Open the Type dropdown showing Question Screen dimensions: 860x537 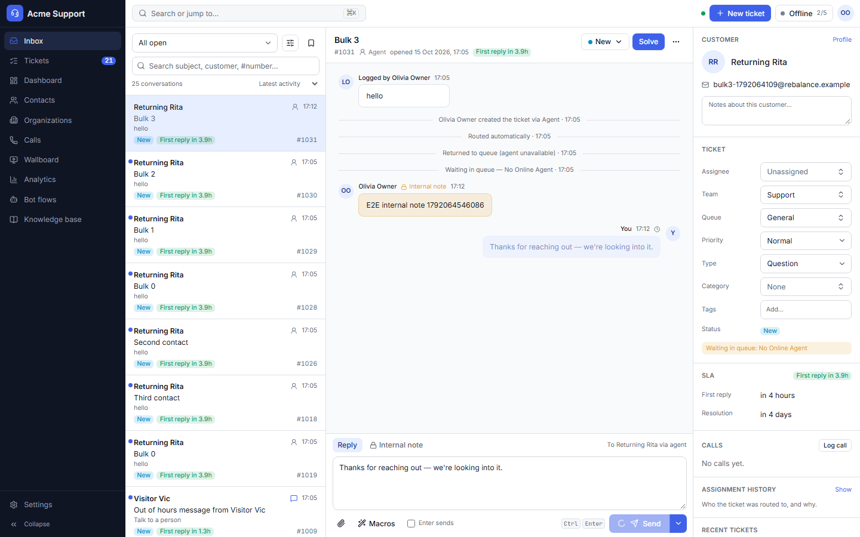click(806, 264)
